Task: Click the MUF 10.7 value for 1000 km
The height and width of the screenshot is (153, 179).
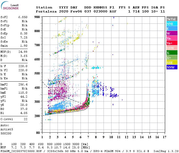Action: click(x=58, y=148)
